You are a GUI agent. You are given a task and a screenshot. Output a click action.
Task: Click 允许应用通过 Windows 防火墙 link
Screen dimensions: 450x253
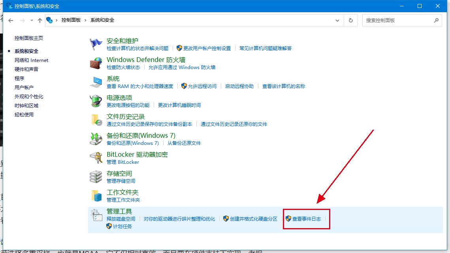(x=182, y=67)
